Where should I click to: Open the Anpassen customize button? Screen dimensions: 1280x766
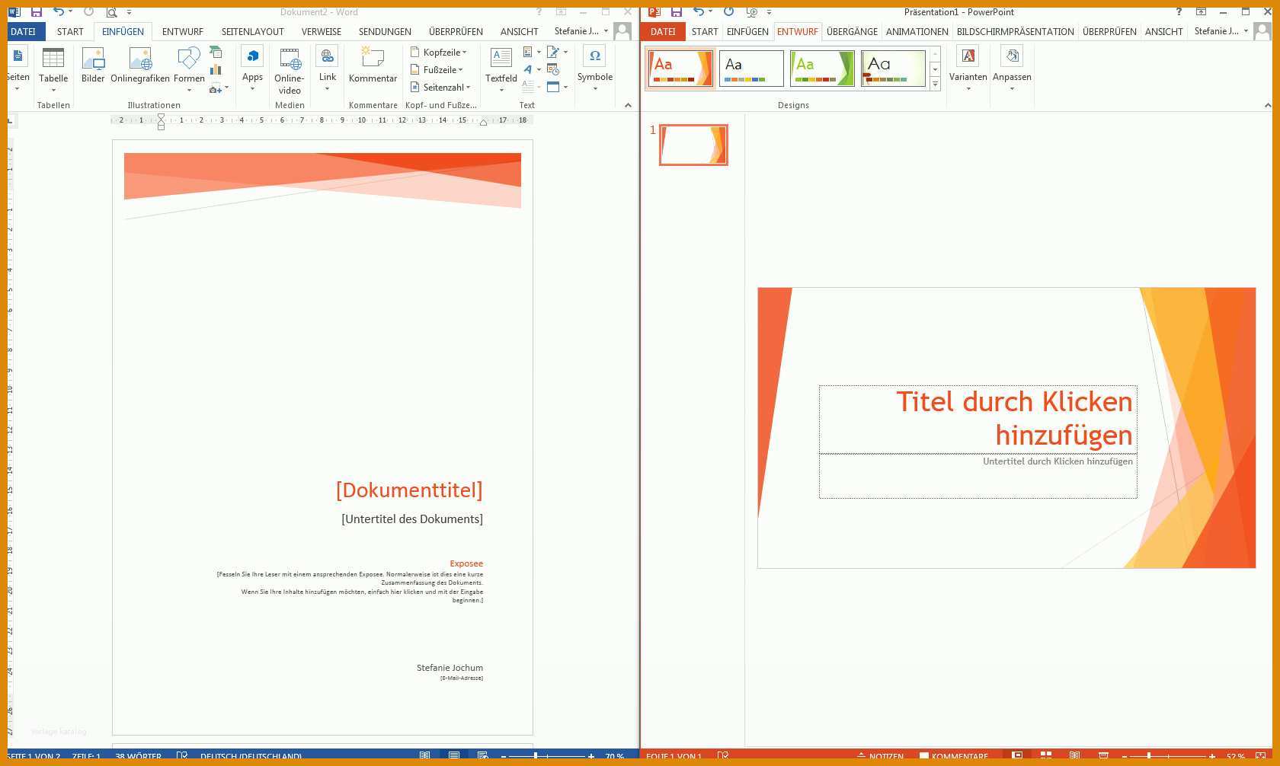click(1012, 69)
